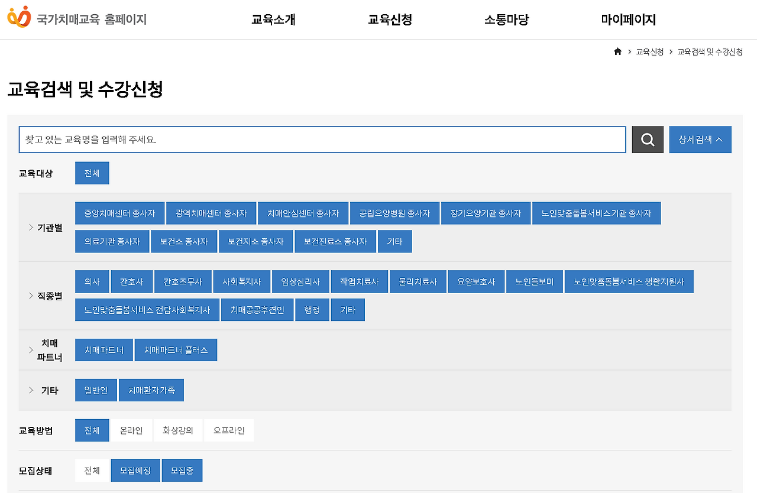Select the 의사 occupation filter

coord(92,281)
